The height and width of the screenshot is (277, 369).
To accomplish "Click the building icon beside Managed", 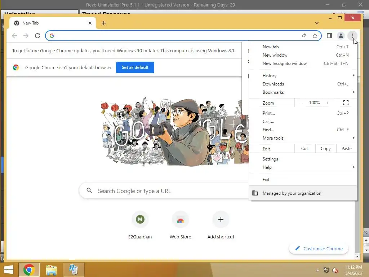I will click(255, 193).
